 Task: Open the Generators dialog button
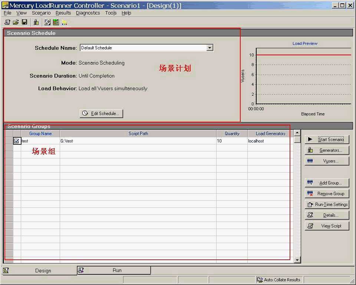click(327, 150)
